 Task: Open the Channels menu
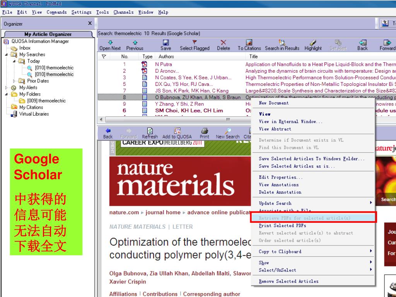(x=123, y=12)
